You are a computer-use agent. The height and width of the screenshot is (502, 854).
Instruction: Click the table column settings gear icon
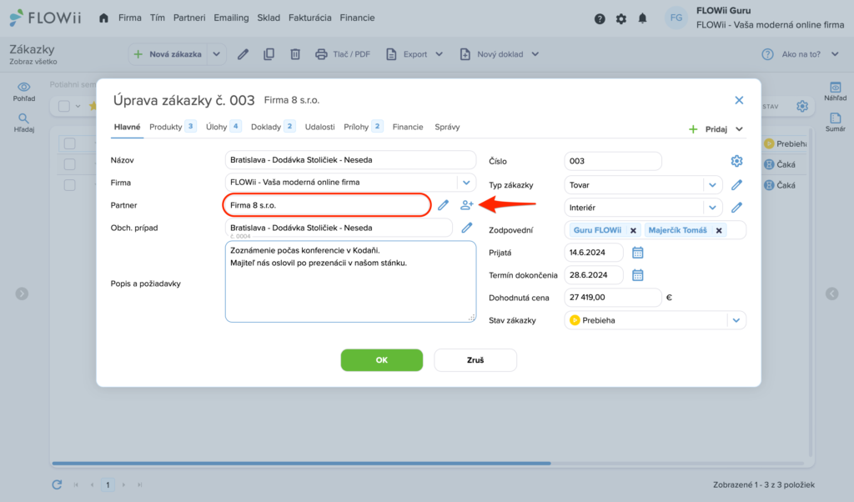tap(802, 106)
